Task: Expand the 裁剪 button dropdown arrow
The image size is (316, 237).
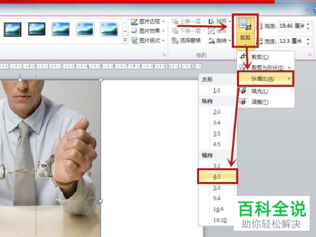Action: [x=245, y=45]
